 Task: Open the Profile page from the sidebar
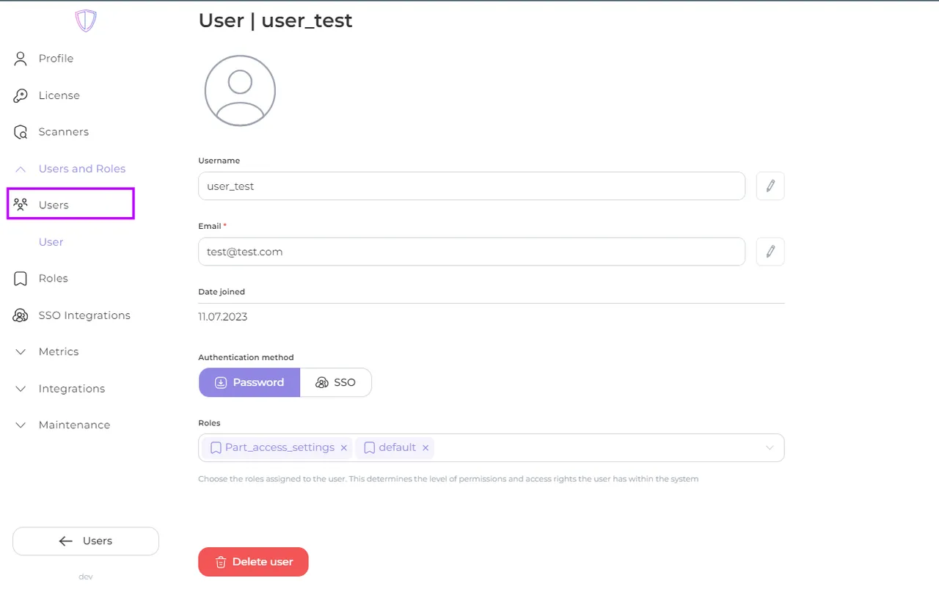coord(56,59)
